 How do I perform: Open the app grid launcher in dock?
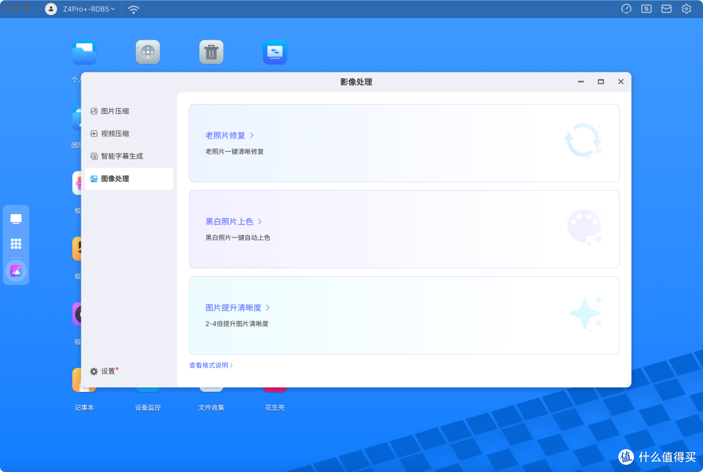tap(16, 244)
